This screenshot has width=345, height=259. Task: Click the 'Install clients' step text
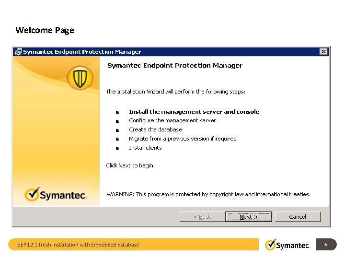pyautogui.click(x=145, y=148)
